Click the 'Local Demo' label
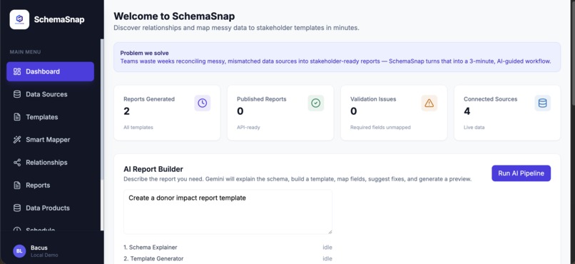575x264 pixels. click(x=44, y=255)
